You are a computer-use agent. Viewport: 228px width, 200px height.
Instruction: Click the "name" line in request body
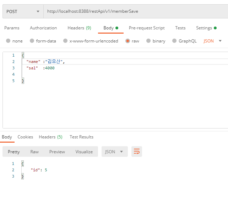45,62
